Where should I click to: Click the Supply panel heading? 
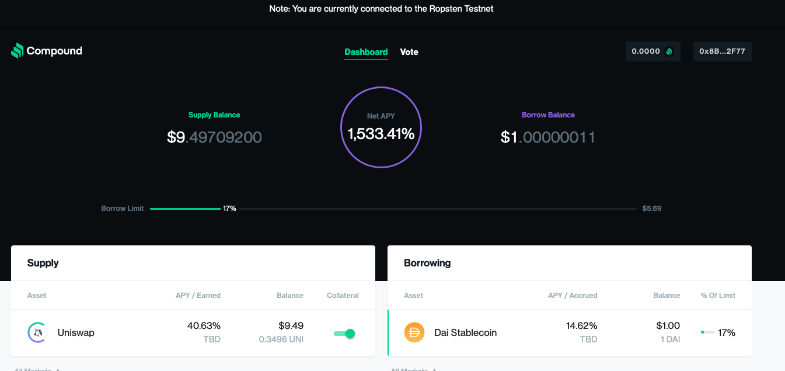pos(43,263)
